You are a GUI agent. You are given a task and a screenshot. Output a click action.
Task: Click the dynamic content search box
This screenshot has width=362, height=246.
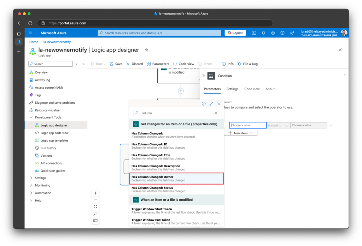tap(176, 113)
